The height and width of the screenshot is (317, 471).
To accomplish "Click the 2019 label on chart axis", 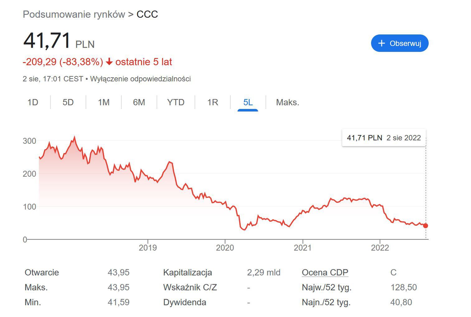I will pyautogui.click(x=148, y=247).
